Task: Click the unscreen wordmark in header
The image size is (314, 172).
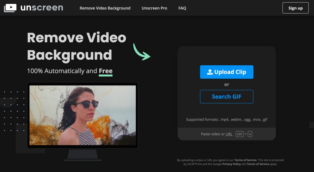Action: 42,8
